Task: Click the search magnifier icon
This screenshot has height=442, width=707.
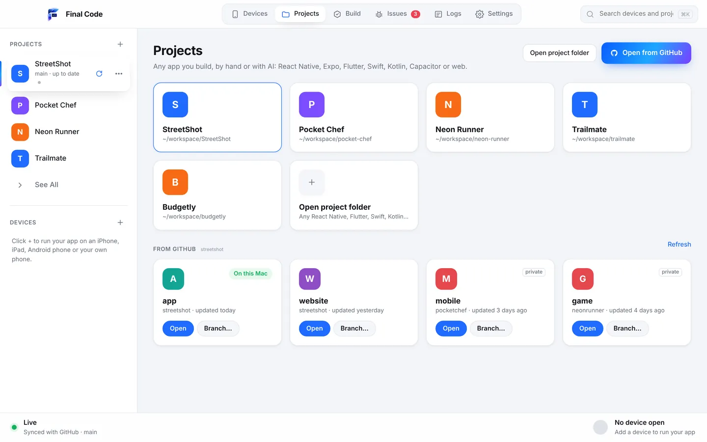Action: point(590,14)
